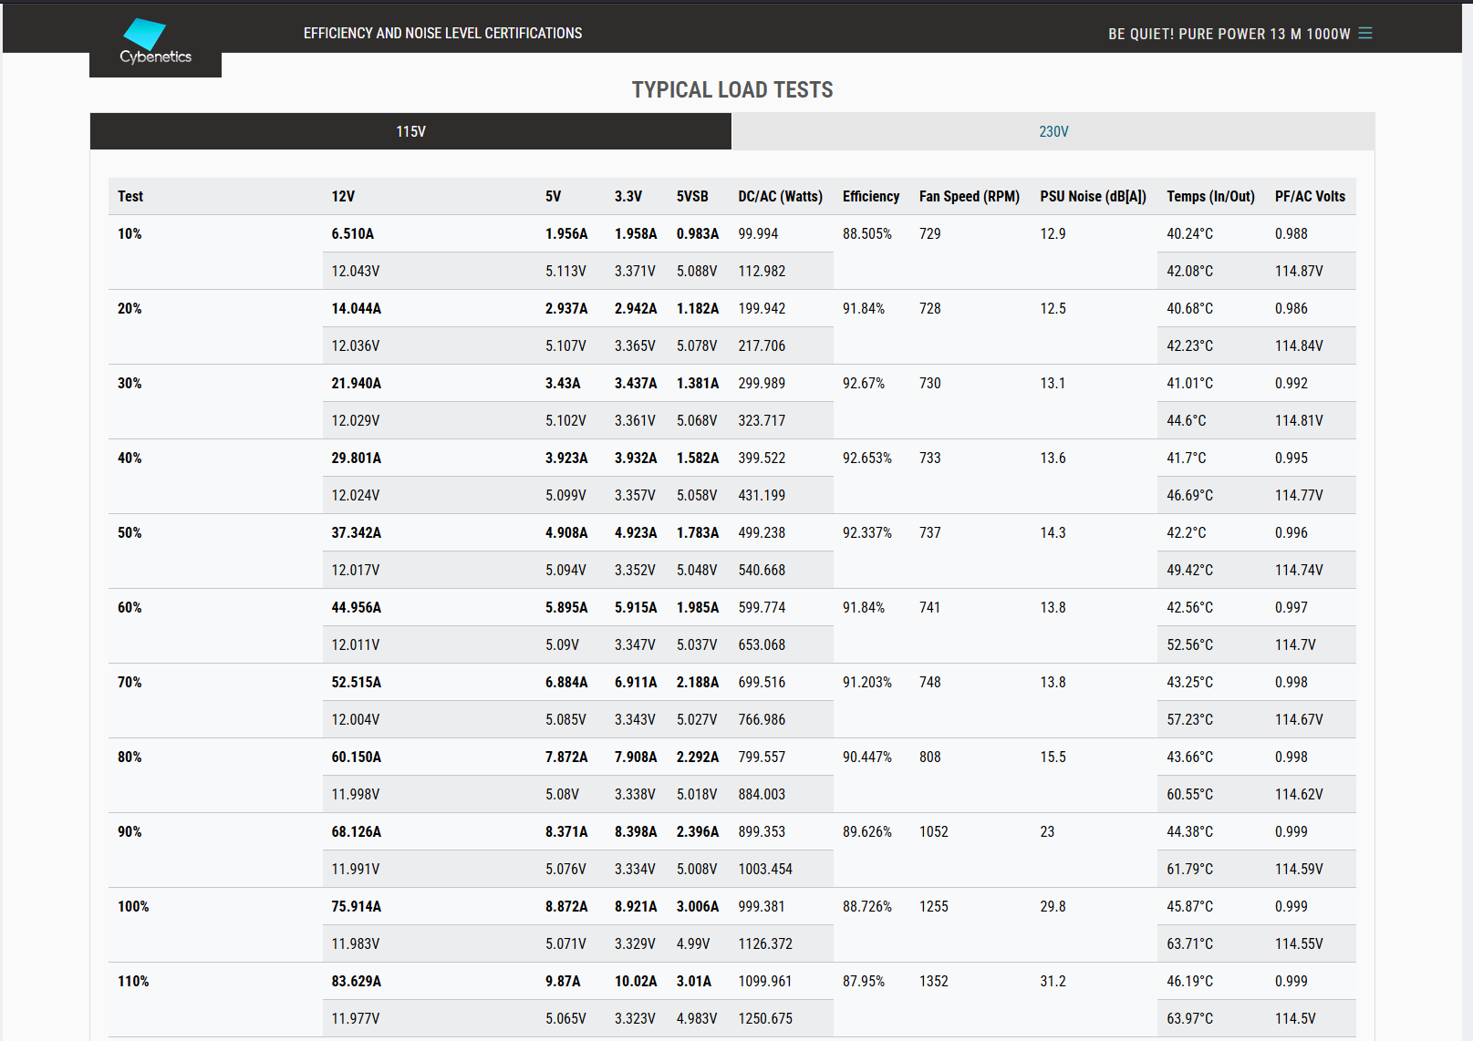Click the BE QUIET! PURE POWER 13 M 1000W title
The height and width of the screenshot is (1041, 1473).
(1229, 34)
